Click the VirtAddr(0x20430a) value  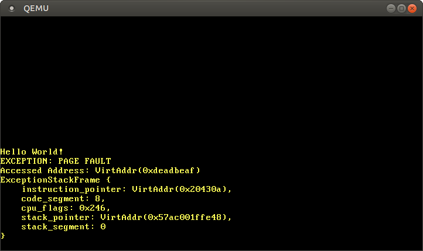(x=182, y=189)
